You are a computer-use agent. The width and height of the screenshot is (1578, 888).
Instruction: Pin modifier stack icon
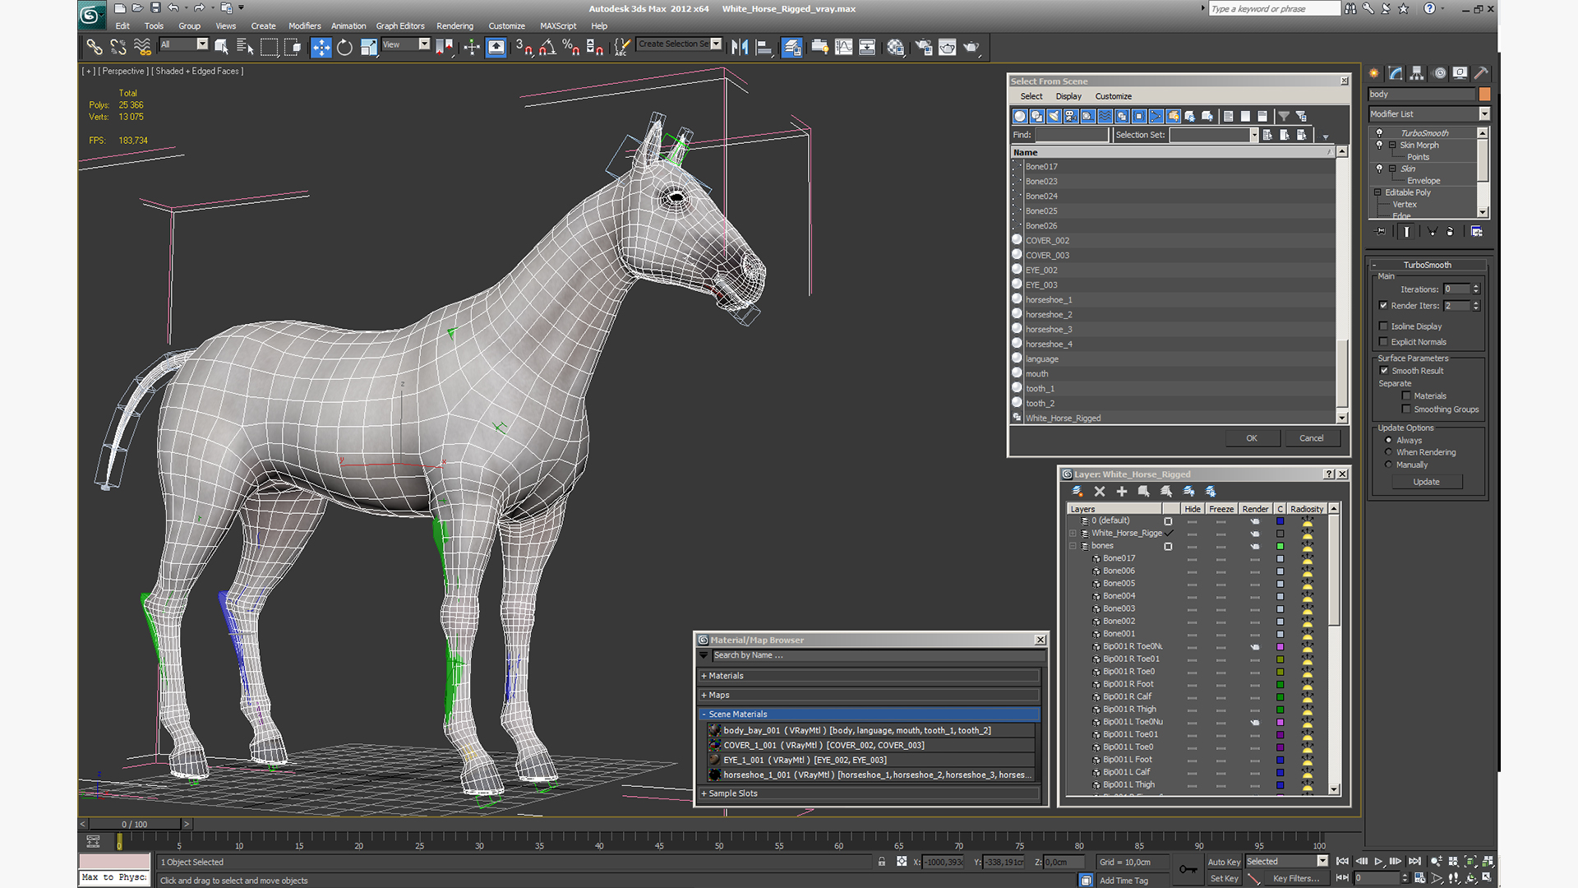click(x=1382, y=232)
